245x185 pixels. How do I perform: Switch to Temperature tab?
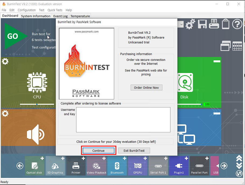coord(80,16)
